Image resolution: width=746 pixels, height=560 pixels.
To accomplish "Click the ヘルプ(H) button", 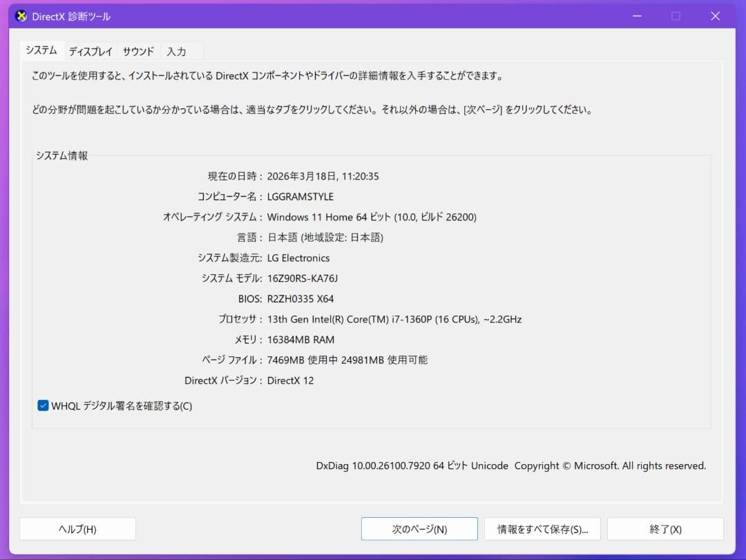I will point(77,529).
